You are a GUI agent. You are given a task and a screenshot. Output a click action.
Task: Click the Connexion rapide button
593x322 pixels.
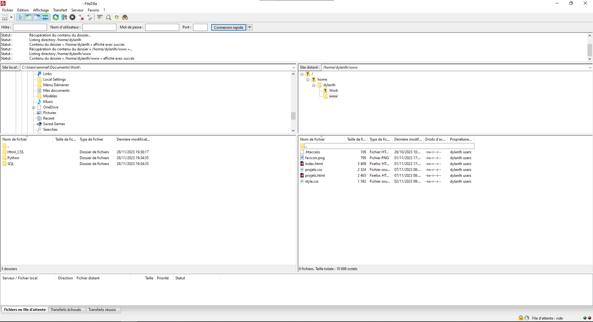[229, 27]
